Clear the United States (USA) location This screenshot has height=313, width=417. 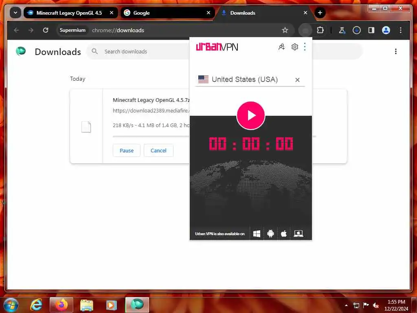tap(297, 80)
